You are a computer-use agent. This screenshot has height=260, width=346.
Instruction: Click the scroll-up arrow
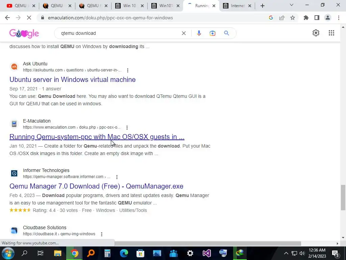click(343, 27)
